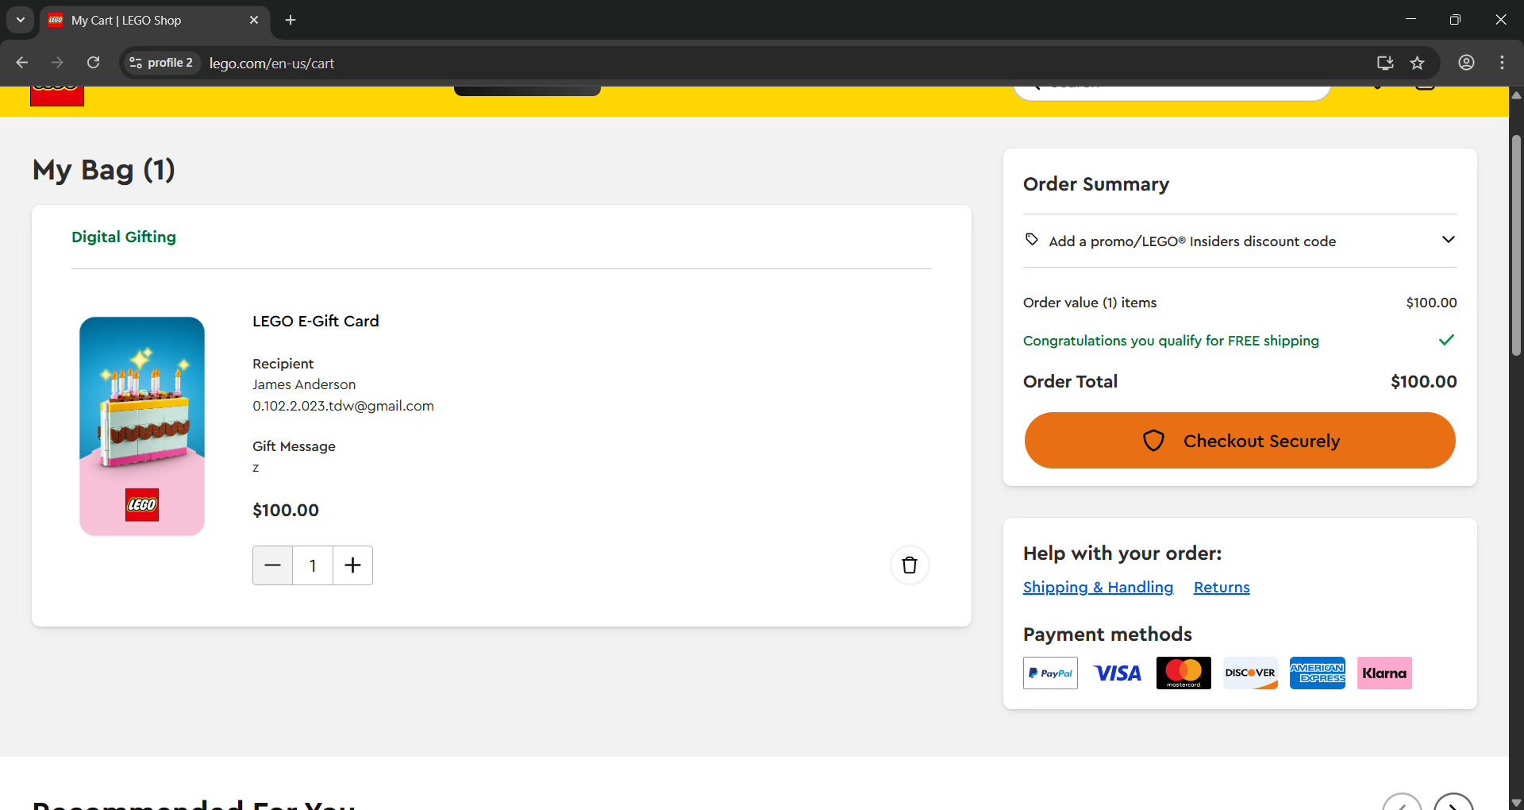1524x810 pixels.
Task: Open the Shipping & Handling link
Action: coord(1098,587)
